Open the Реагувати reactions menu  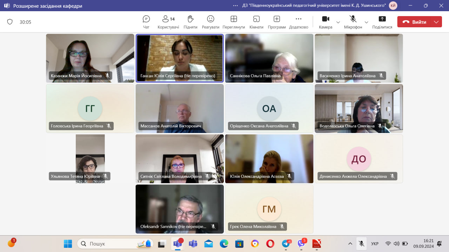tap(210, 22)
